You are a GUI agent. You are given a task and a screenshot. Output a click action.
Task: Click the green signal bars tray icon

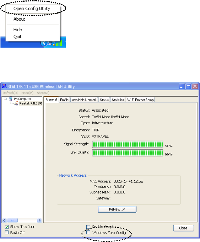59,43
